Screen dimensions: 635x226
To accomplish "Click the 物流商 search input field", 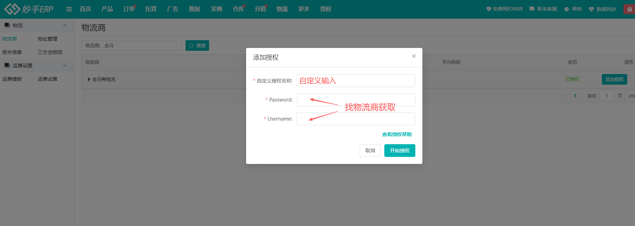I will tap(132, 45).
